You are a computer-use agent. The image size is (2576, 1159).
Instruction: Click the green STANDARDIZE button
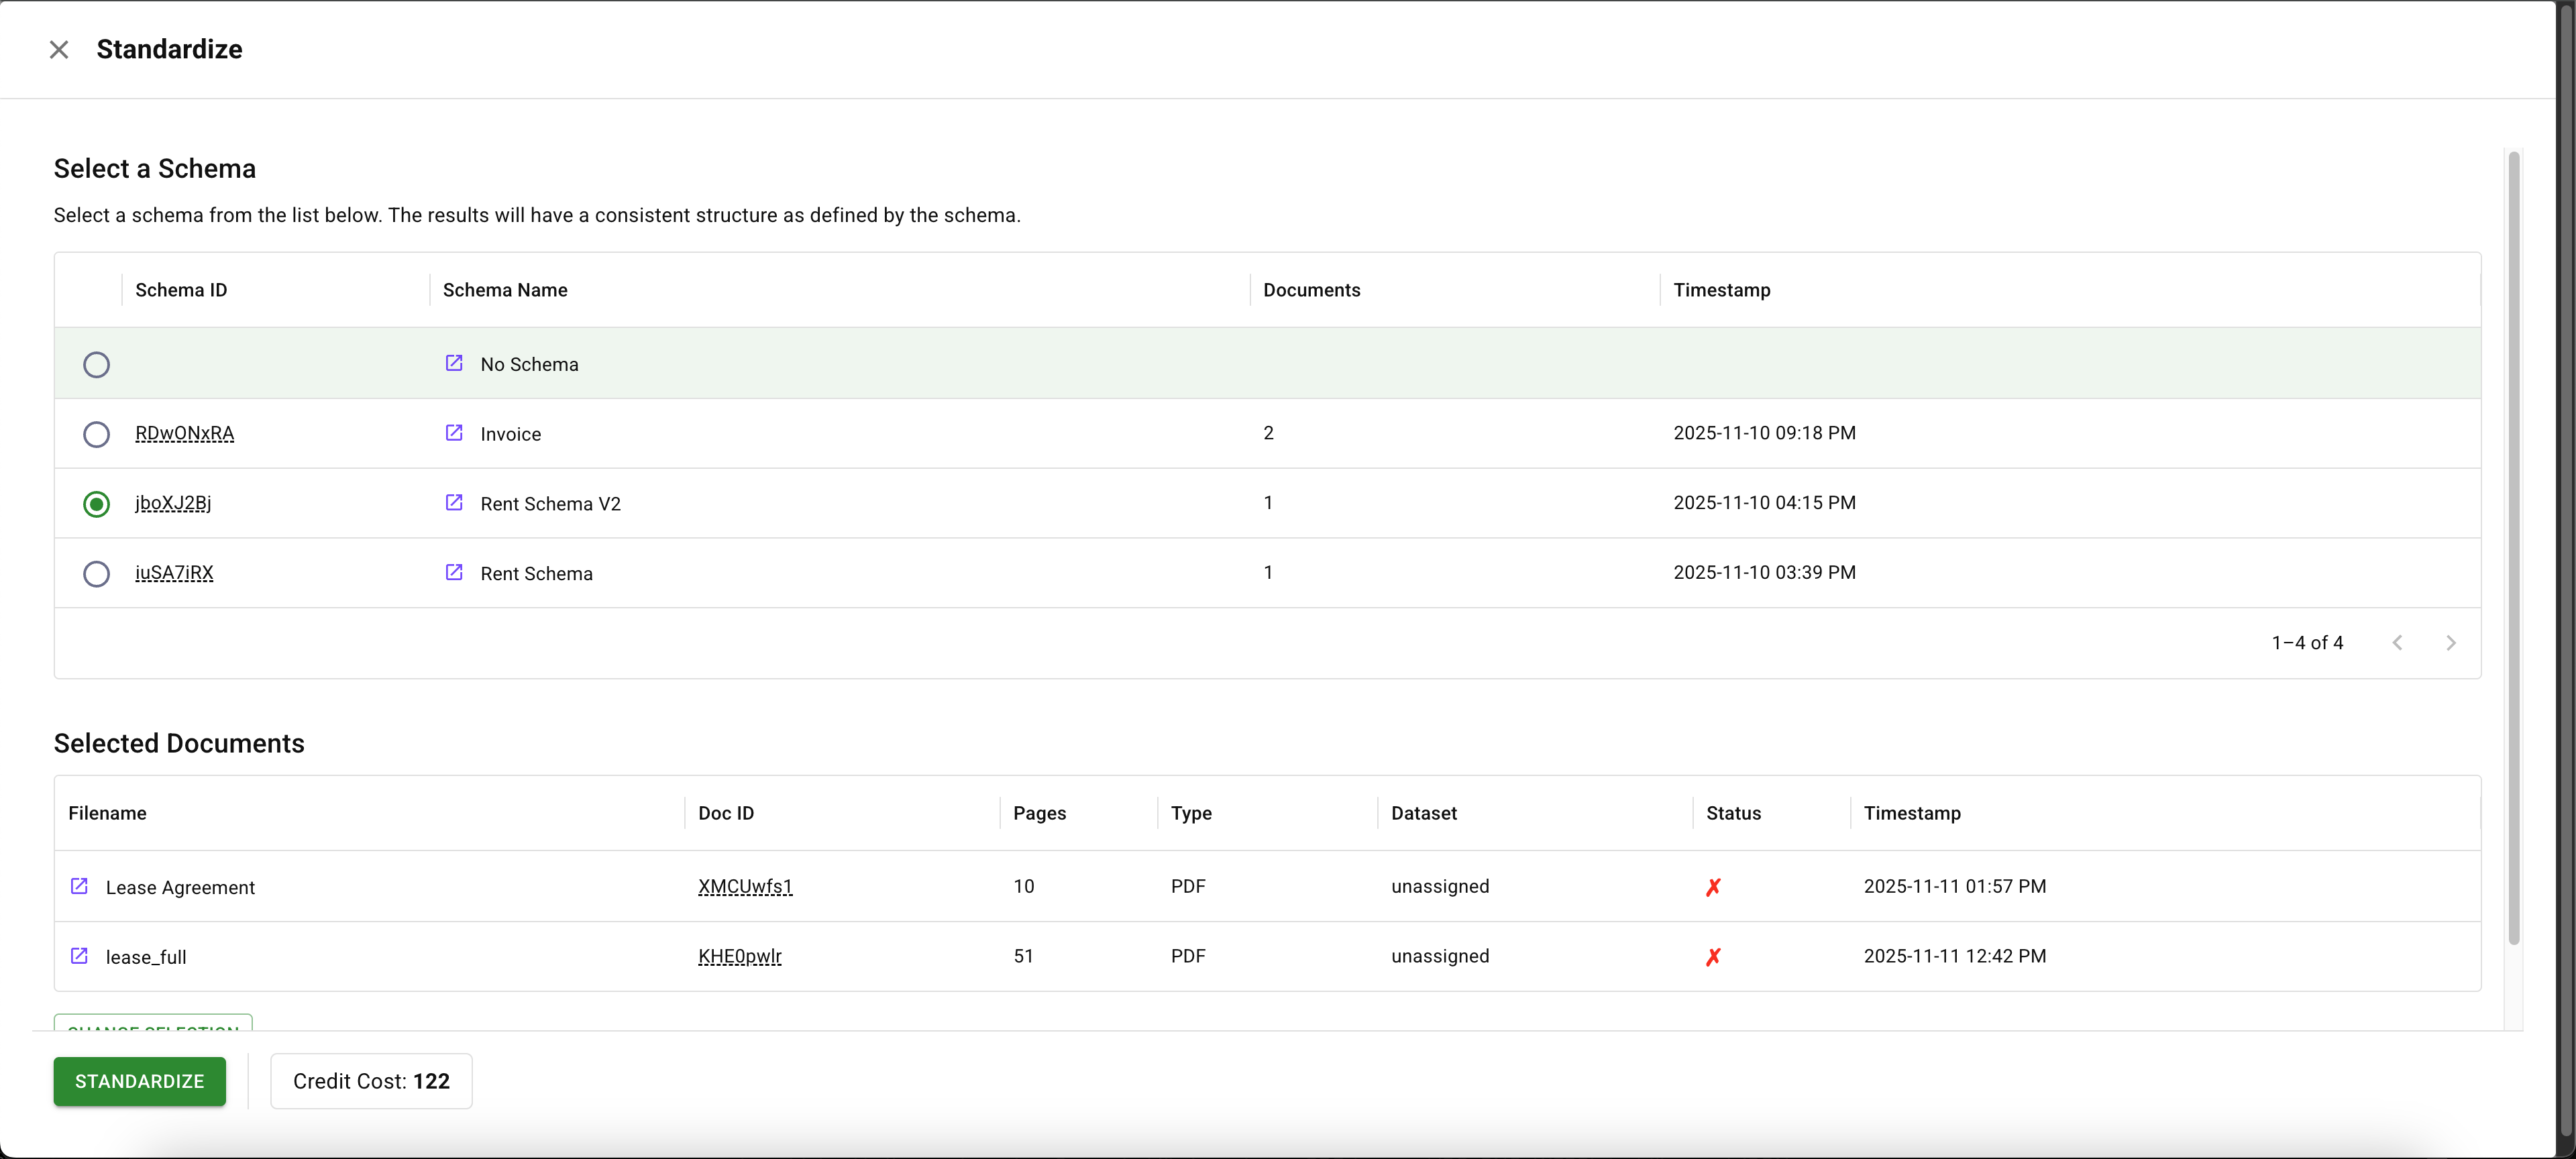coord(139,1081)
